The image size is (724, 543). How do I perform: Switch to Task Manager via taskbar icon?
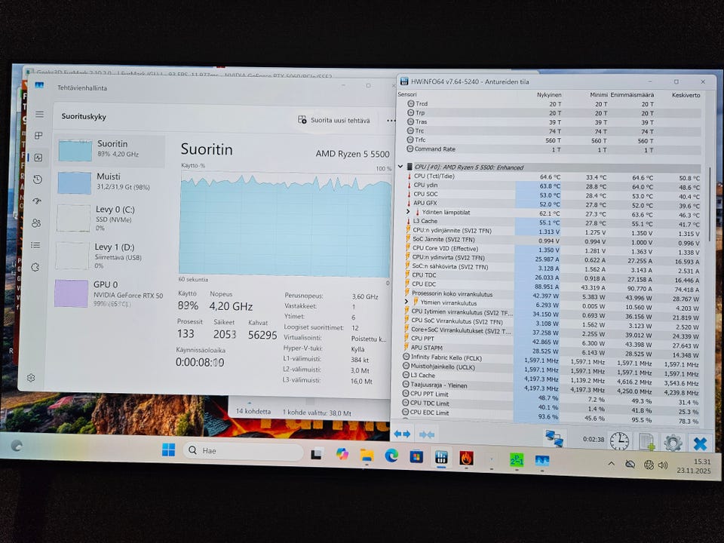coord(542,461)
